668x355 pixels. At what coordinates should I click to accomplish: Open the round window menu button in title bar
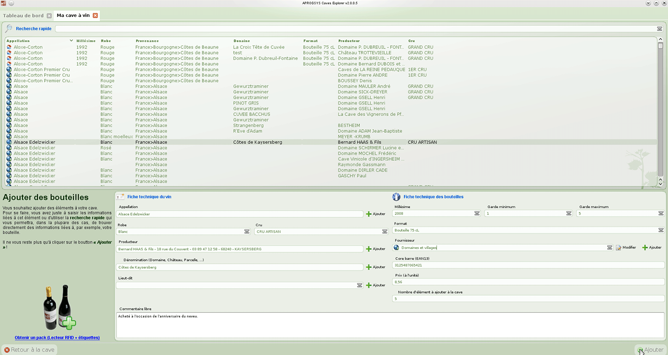pos(11,3)
